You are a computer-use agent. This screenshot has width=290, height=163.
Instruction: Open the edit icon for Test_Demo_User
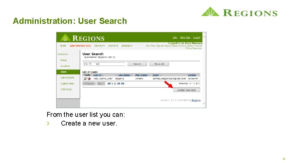coord(85,78)
